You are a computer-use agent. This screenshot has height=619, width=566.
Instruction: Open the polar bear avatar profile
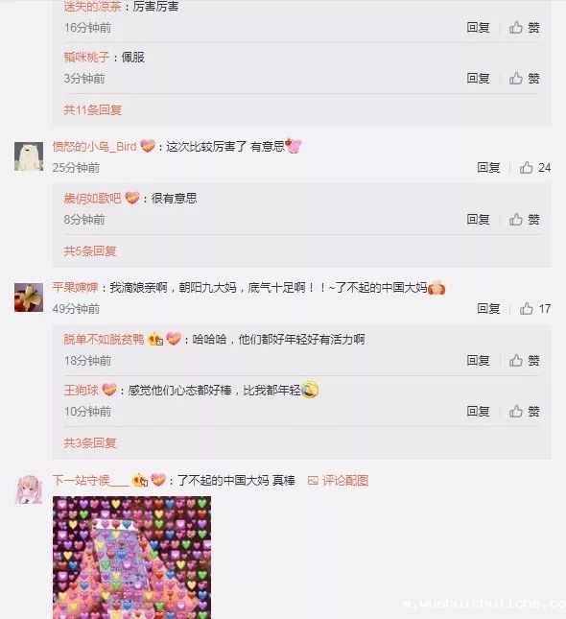(29, 156)
